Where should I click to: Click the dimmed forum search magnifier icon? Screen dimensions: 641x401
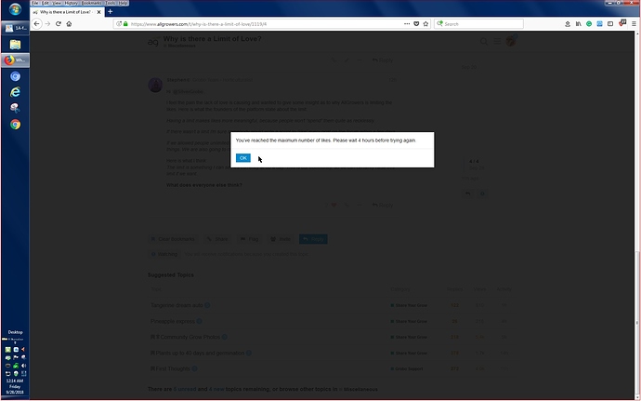click(484, 41)
